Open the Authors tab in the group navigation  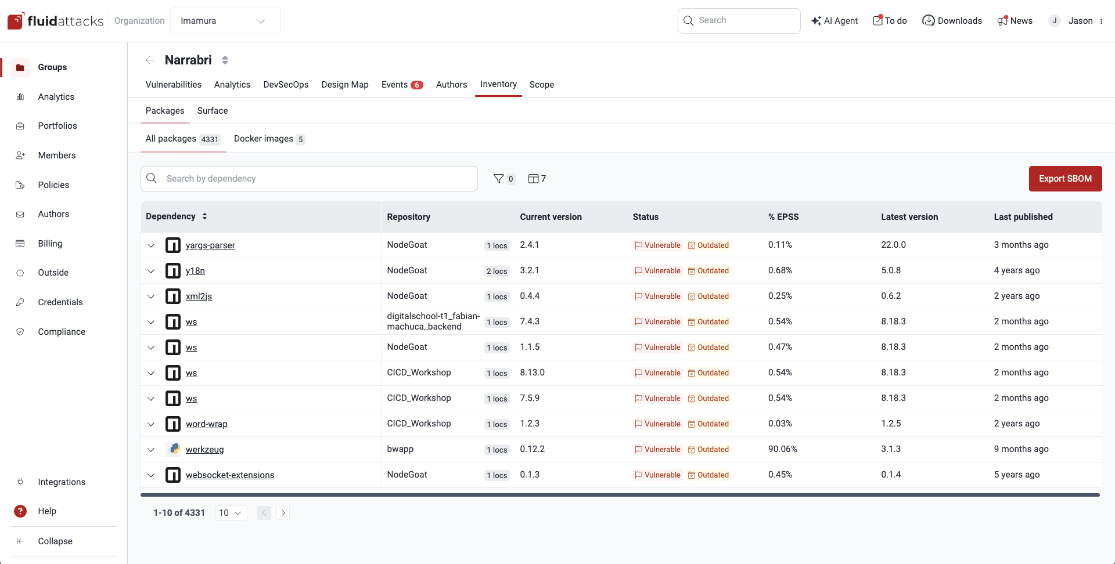click(x=451, y=85)
